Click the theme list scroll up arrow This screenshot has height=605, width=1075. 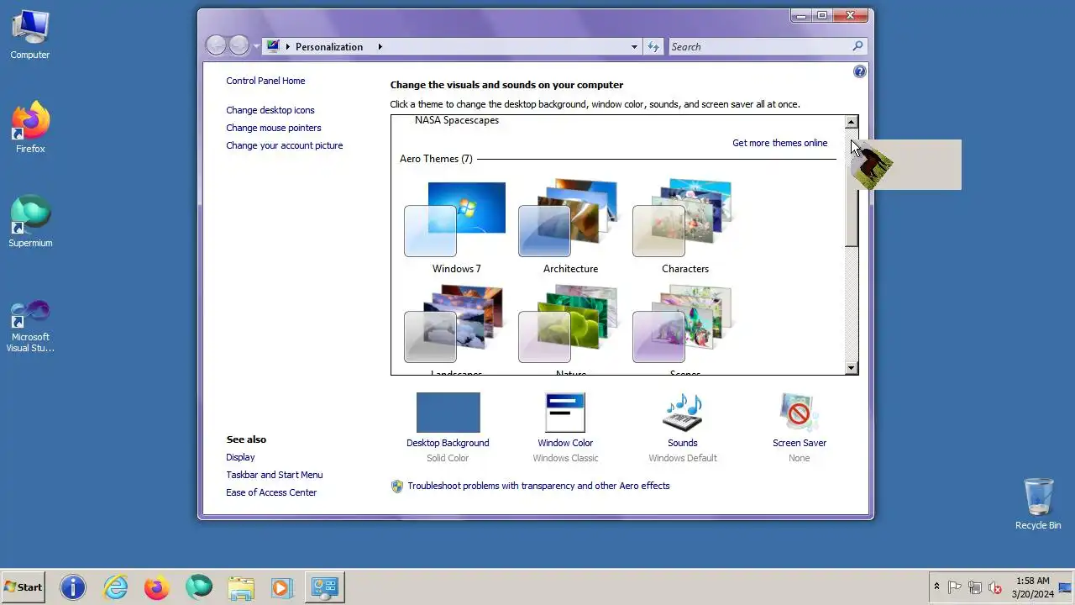pos(852,122)
